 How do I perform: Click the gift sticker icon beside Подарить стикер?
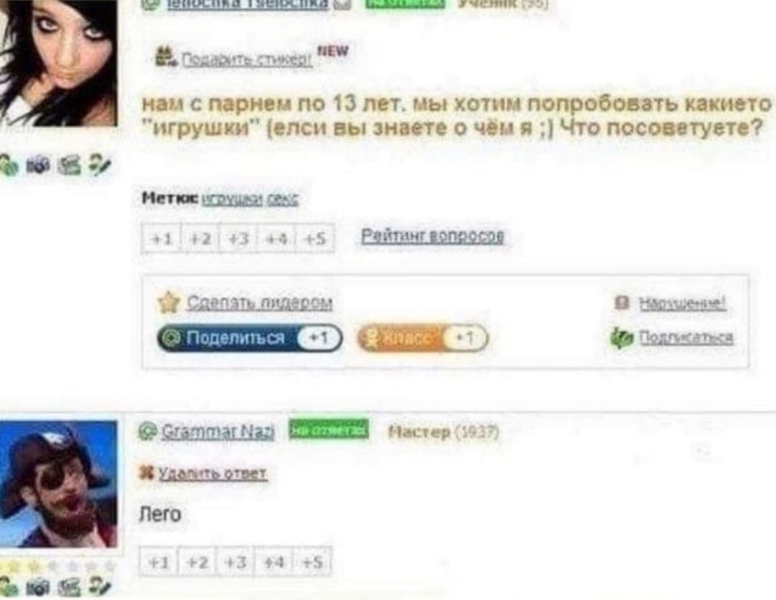(165, 57)
